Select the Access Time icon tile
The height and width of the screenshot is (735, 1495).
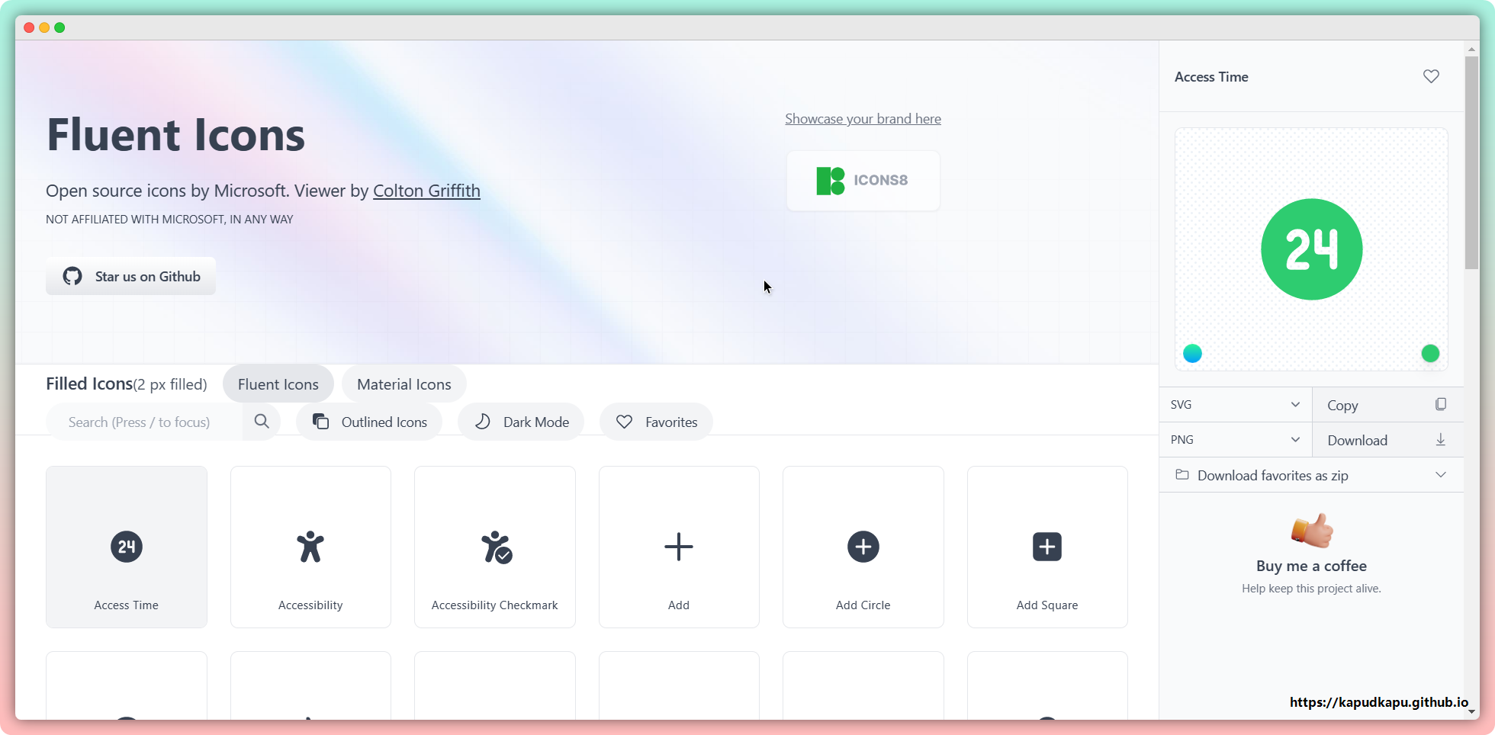127,547
